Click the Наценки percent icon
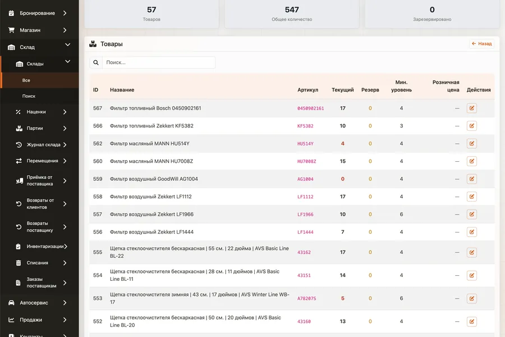505x337 pixels. (x=19, y=112)
